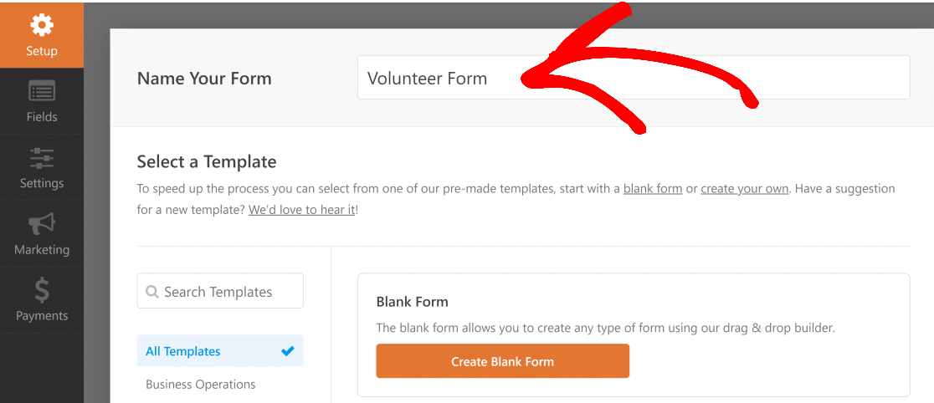Click the Name Your Form text field

coord(634,78)
